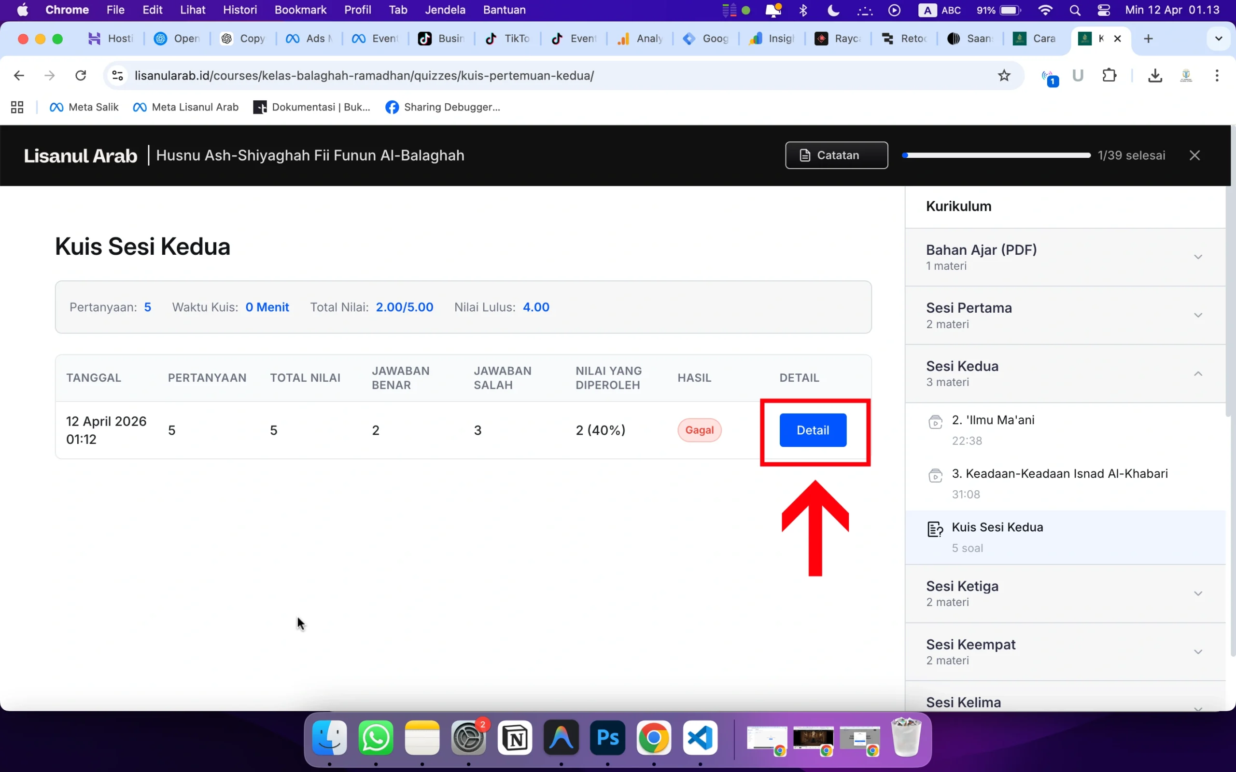The height and width of the screenshot is (772, 1236).
Task: Open the Histori menu in menu bar
Action: click(x=239, y=10)
